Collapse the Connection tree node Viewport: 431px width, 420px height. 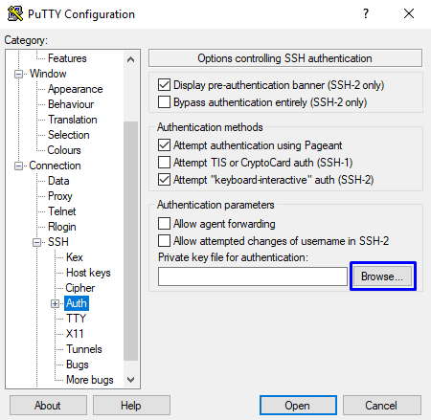(x=18, y=166)
